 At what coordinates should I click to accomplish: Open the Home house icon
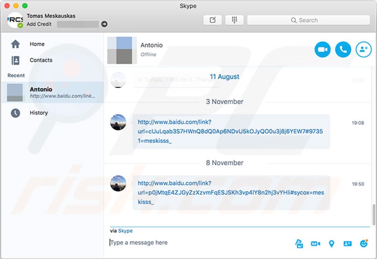tap(15, 44)
